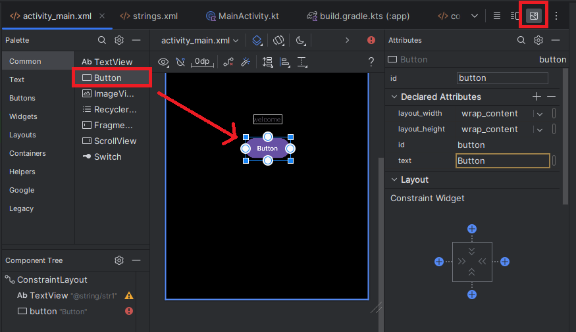Search the Palette with magnifier icon
Screen dimensions: 576x332
[x=102, y=41]
